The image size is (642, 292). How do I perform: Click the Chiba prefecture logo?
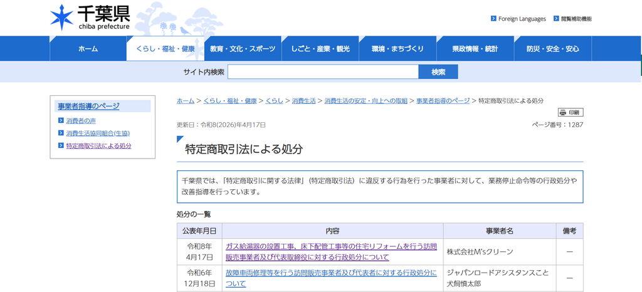90,17
